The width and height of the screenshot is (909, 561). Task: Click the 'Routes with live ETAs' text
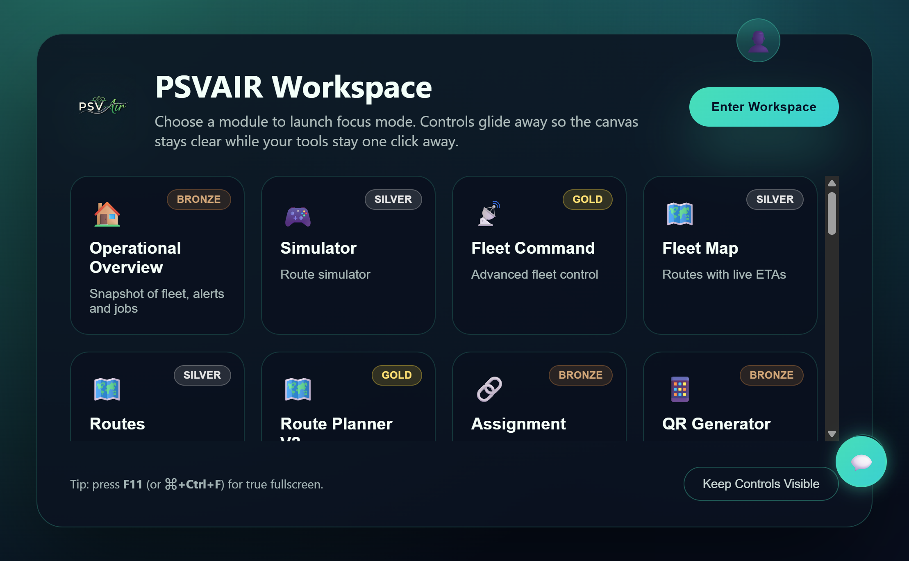pos(724,275)
